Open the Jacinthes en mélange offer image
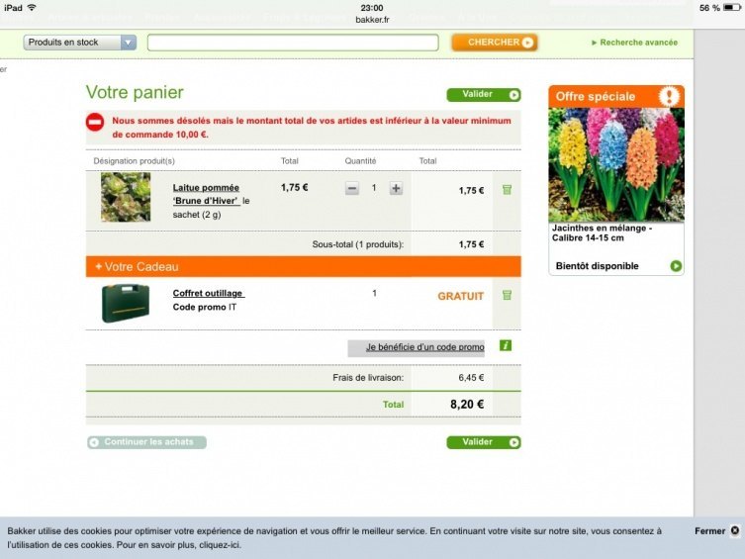Image resolution: width=745 pixels, height=559 pixels. click(616, 164)
